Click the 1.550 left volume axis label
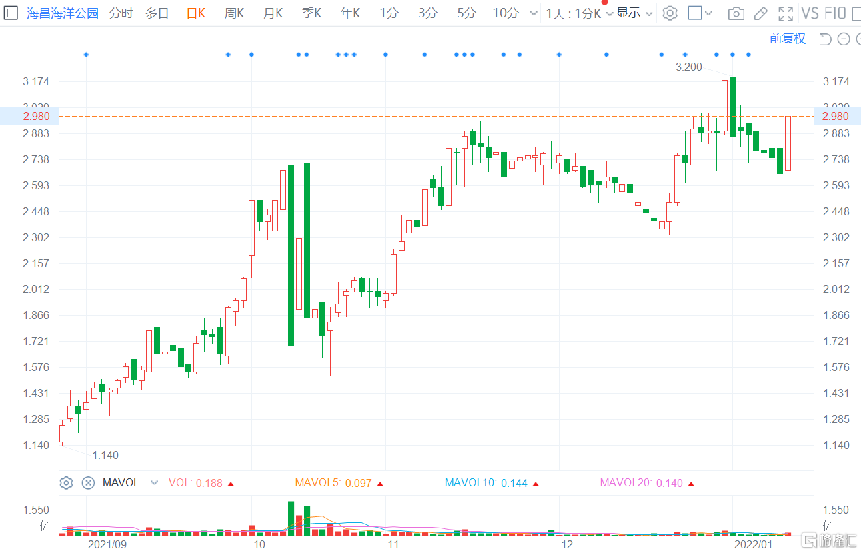The image size is (861, 553). tap(37, 510)
